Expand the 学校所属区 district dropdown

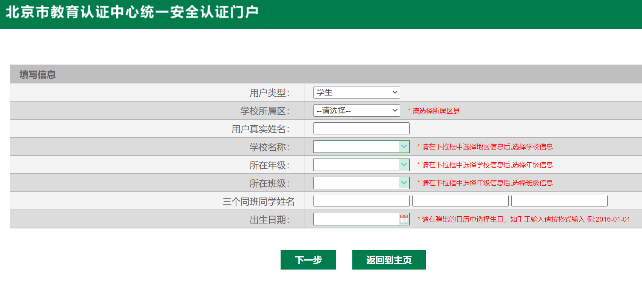pyautogui.click(x=356, y=110)
